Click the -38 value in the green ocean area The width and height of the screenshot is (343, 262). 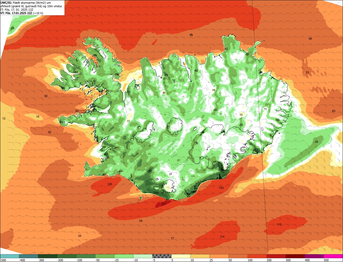(x=316, y=142)
